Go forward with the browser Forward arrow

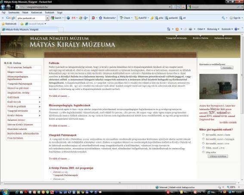(9, 7)
